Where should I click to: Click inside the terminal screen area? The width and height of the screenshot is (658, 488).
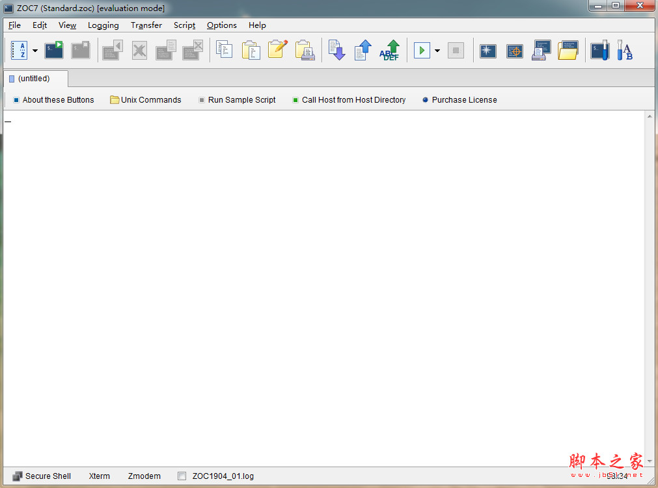point(324,289)
